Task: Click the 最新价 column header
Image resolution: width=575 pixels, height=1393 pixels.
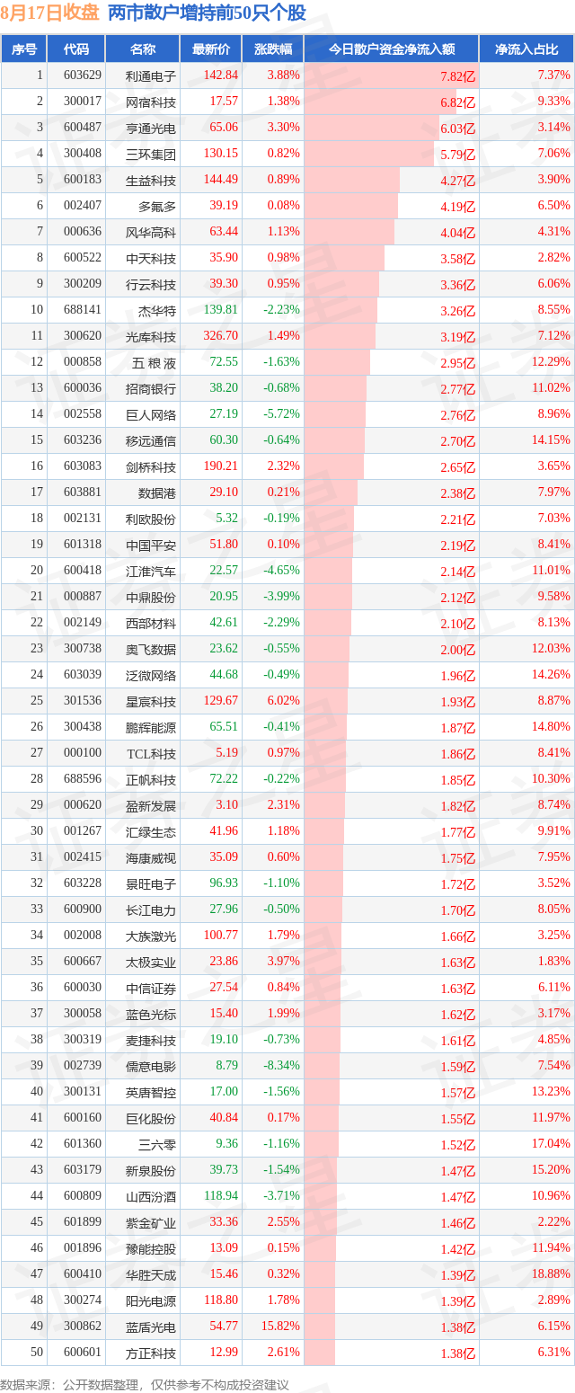Action: (x=211, y=49)
